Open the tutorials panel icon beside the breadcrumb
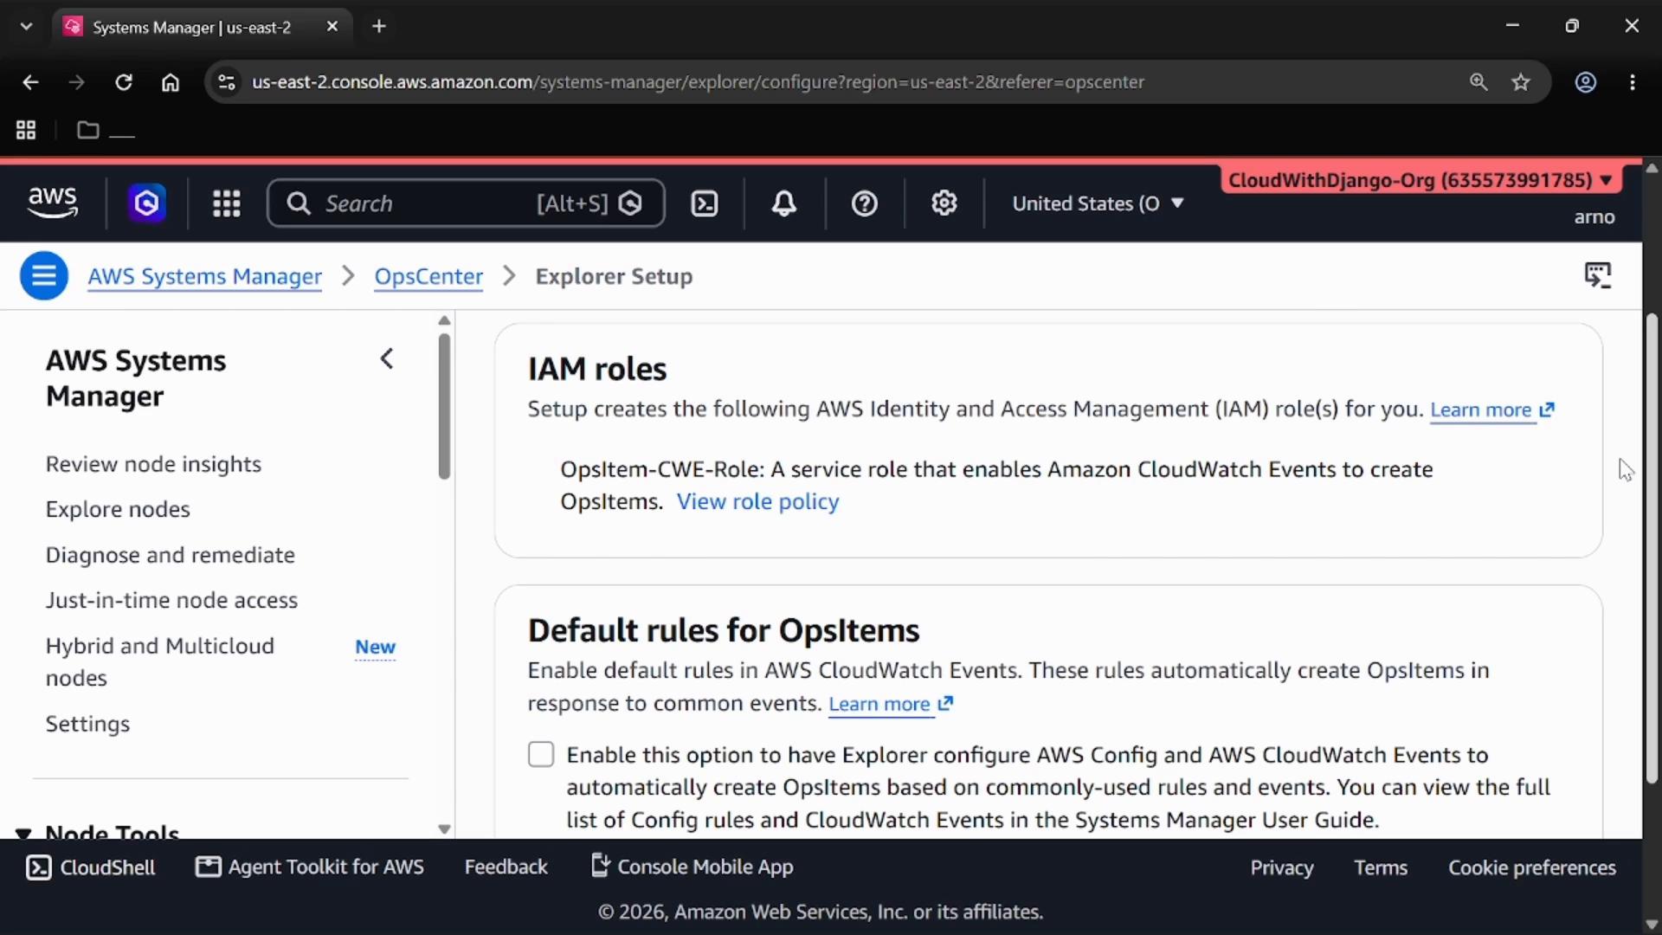This screenshot has height=935, width=1662. point(1598,276)
